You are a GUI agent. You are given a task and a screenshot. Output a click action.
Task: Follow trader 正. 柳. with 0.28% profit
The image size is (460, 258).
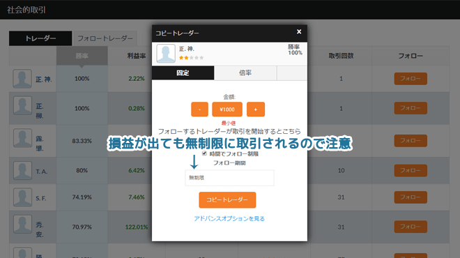[411, 108]
